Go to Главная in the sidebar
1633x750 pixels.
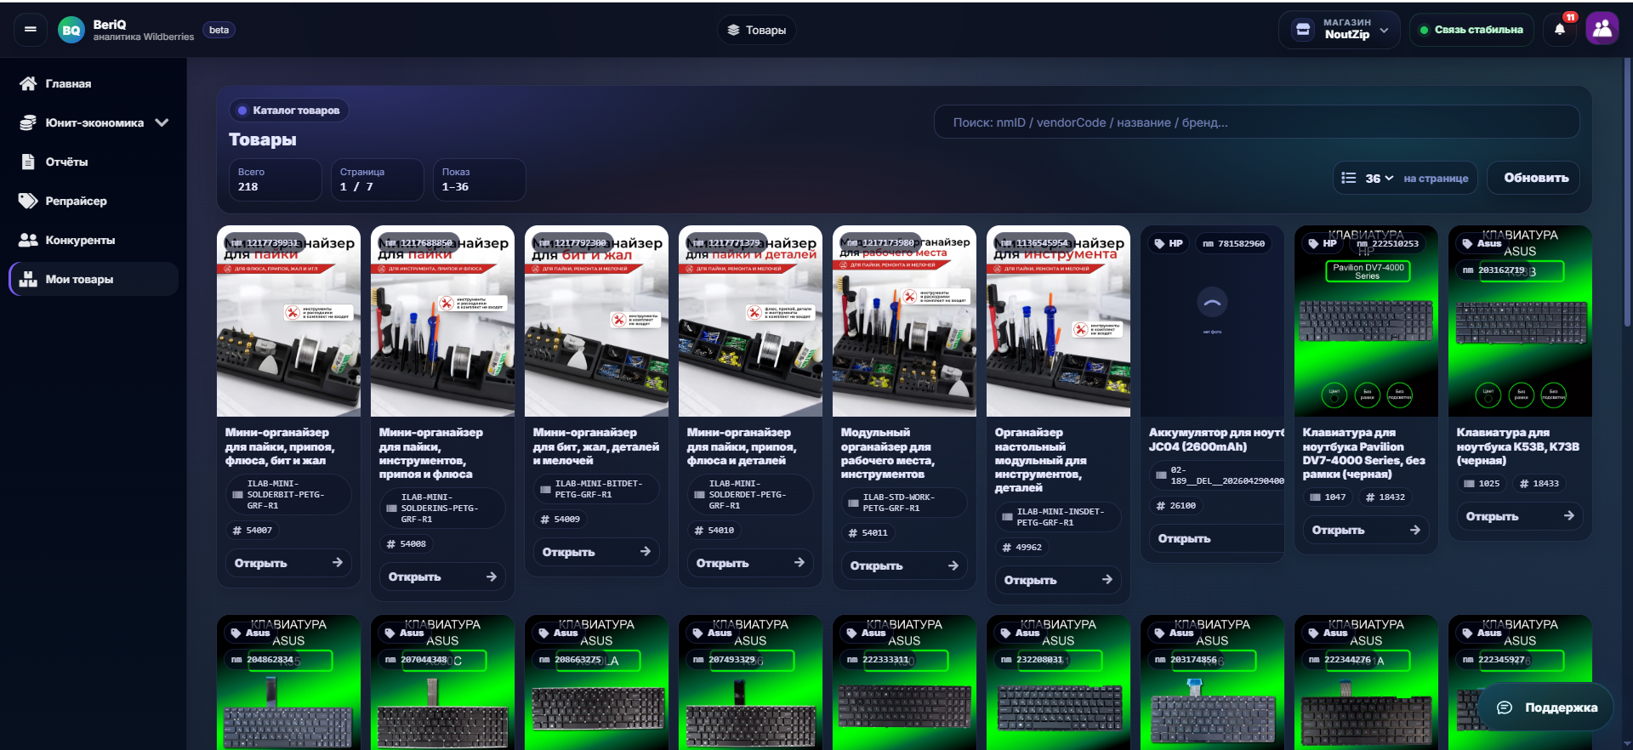coord(94,84)
